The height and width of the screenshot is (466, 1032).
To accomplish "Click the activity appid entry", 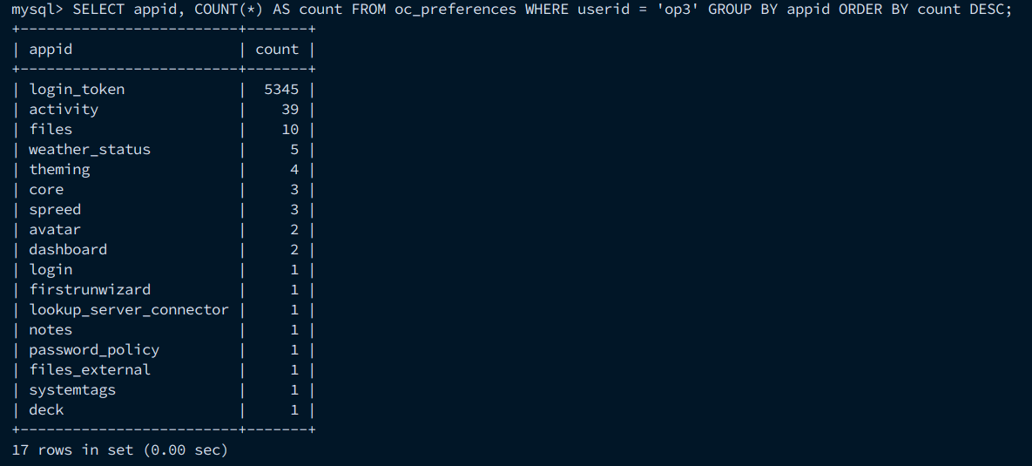I will [x=64, y=109].
